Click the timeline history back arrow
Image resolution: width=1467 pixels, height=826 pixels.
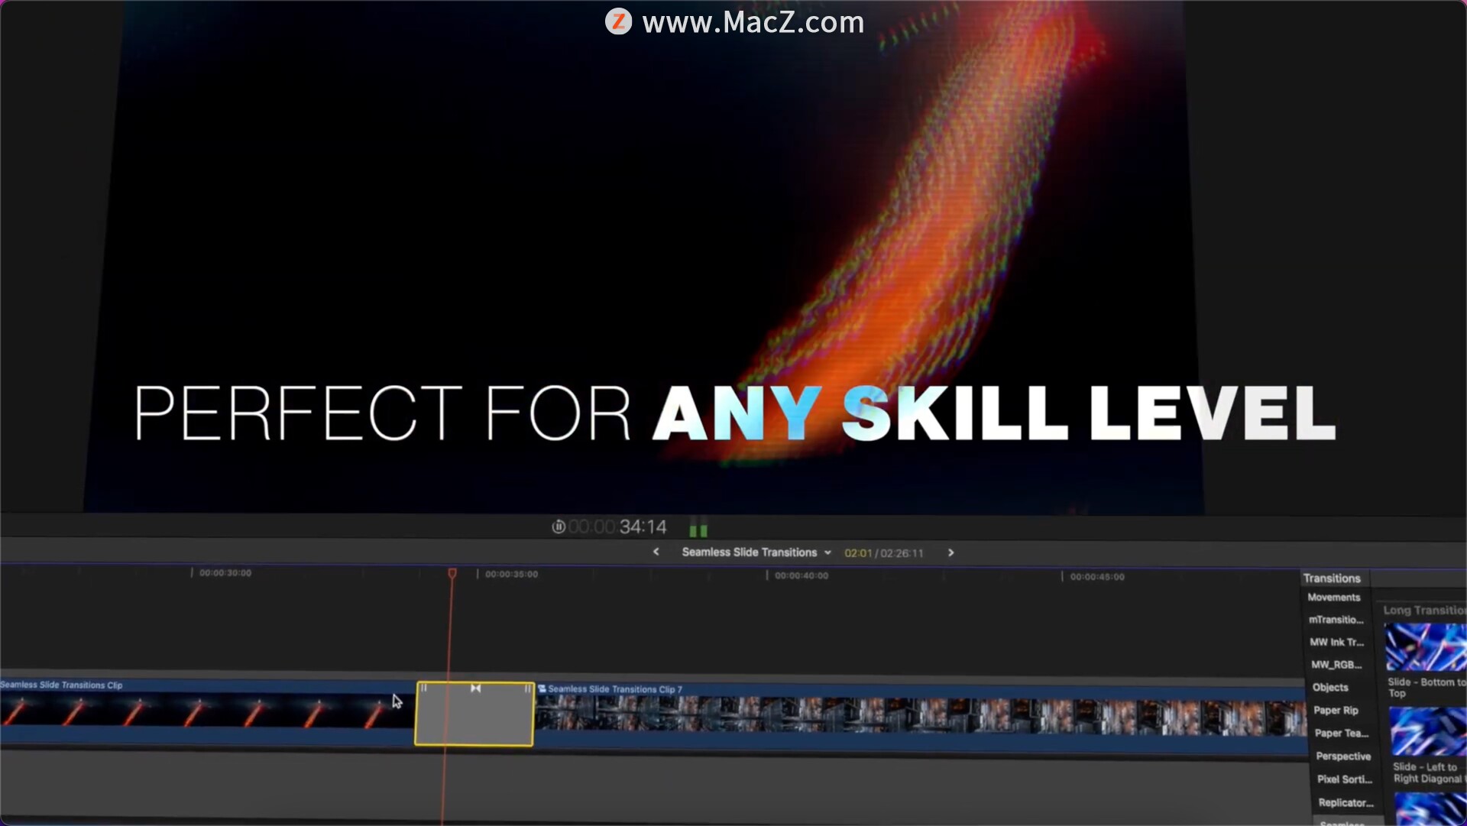656,552
